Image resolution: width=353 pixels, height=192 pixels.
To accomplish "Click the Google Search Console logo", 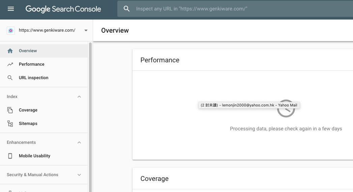I will [63, 9].
